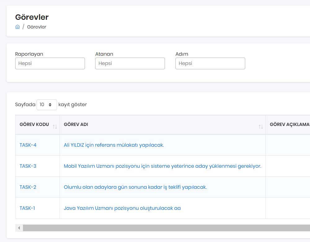Sort by Görev Adı column arrows
The height and width of the screenshot is (242, 310).
261,127
